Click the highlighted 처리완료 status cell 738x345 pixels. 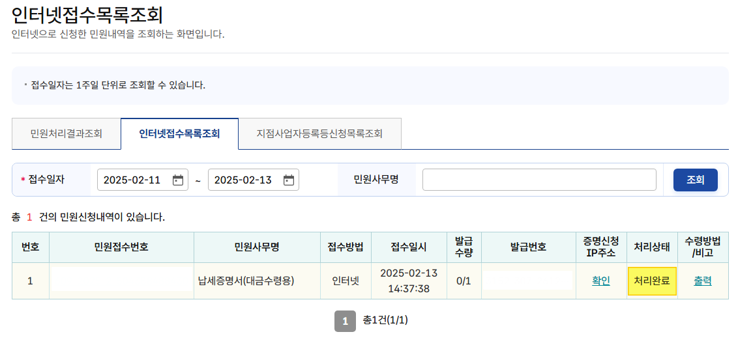(651, 281)
